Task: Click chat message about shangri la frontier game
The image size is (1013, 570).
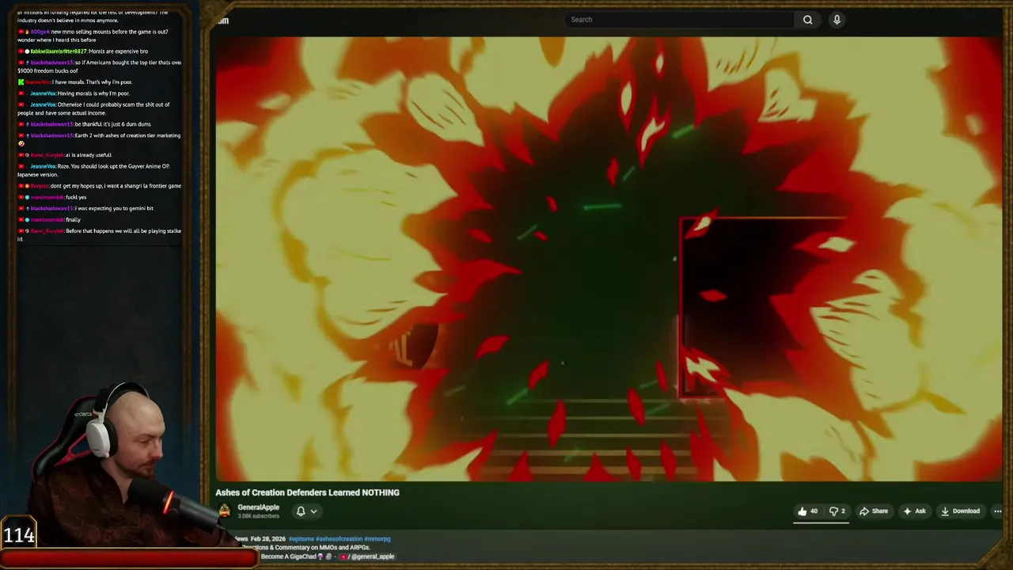Action: pos(116,186)
